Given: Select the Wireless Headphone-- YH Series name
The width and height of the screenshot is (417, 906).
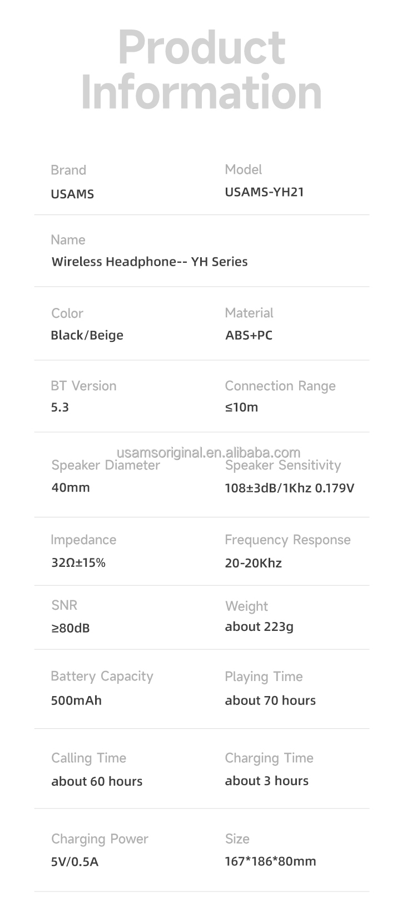Looking at the screenshot, I should click(150, 262).
